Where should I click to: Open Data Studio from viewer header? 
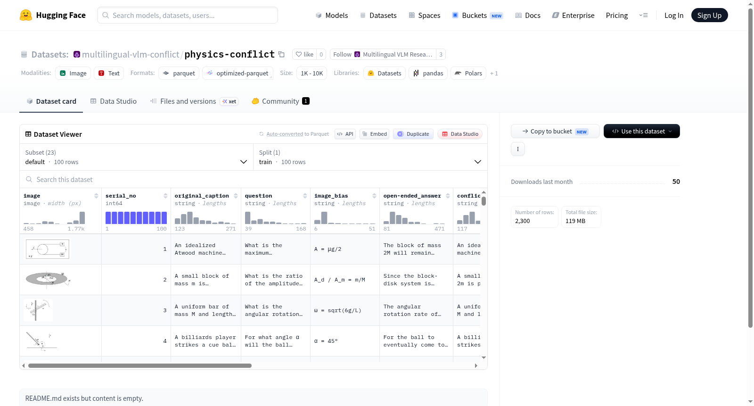pos(460,134)
